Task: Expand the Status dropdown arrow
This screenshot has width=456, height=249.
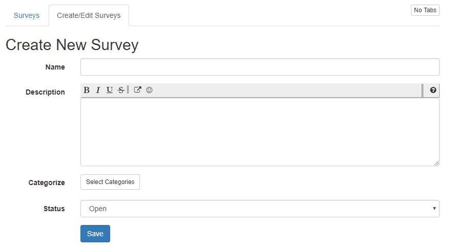Action: click(x=434, y=209)
